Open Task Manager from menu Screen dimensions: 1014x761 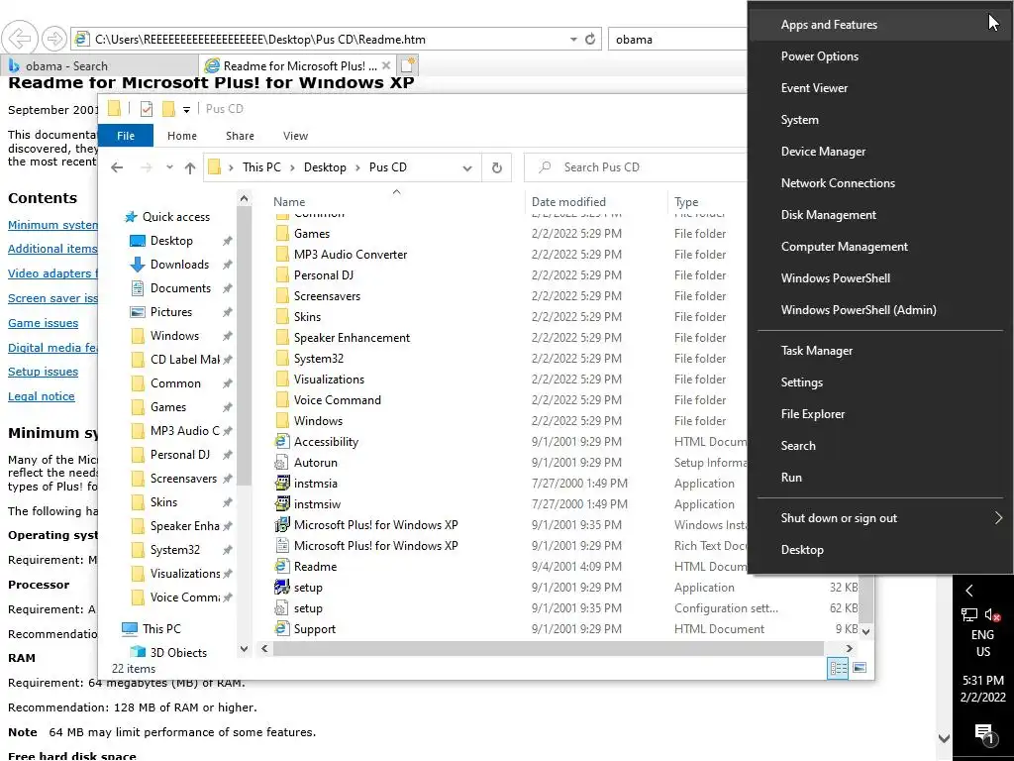coord(880,351)
